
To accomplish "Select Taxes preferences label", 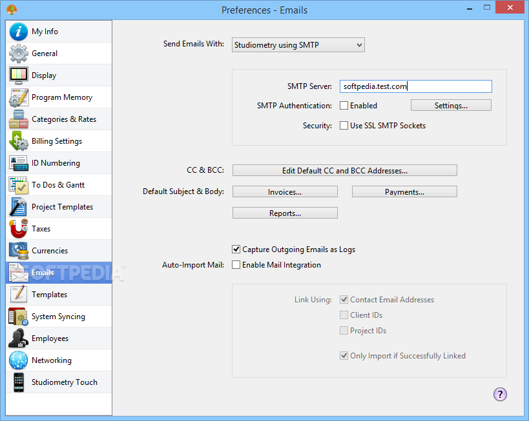I will pyautogui.click(x=41, y=229).
